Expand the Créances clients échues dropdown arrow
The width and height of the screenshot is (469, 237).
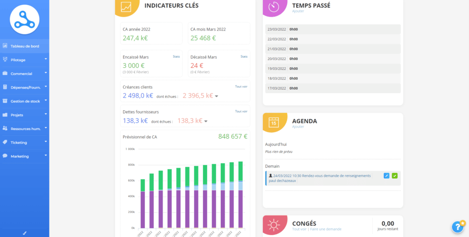pos(217,96)
